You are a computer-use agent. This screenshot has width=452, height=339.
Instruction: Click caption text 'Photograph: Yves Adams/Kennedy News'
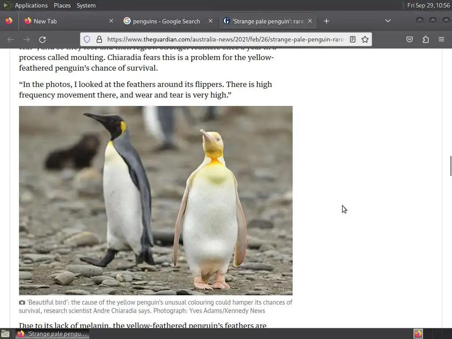(x=209, y=311)
